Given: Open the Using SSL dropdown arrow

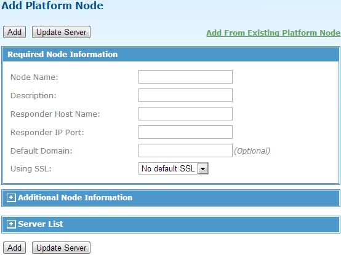Looking at the screenshot, I should [x=203, y=168].
